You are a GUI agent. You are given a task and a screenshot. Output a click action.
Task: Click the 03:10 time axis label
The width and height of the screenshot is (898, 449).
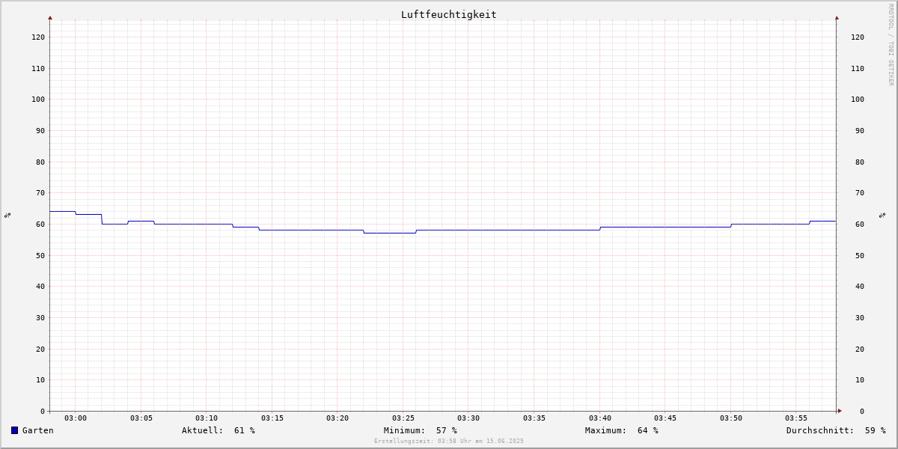coord(207,418)
